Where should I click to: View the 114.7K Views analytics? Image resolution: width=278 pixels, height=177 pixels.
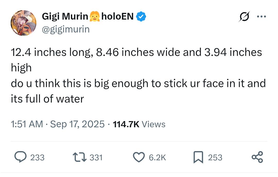(139, 124)
